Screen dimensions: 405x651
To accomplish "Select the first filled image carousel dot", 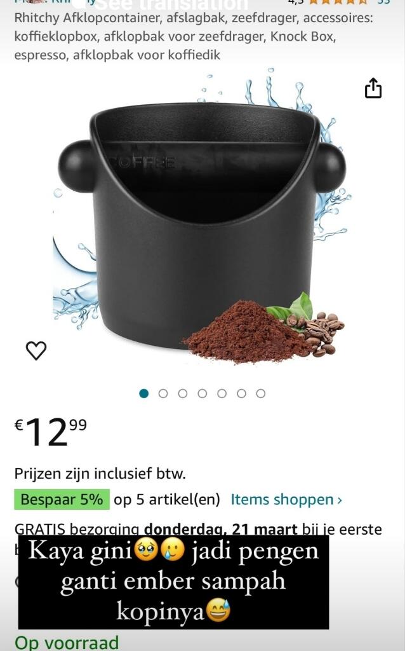I will click(x=144, y=393).
